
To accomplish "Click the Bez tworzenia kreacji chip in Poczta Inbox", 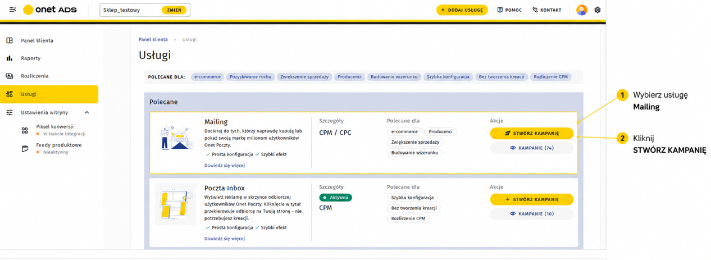I will tap(415, 208).
